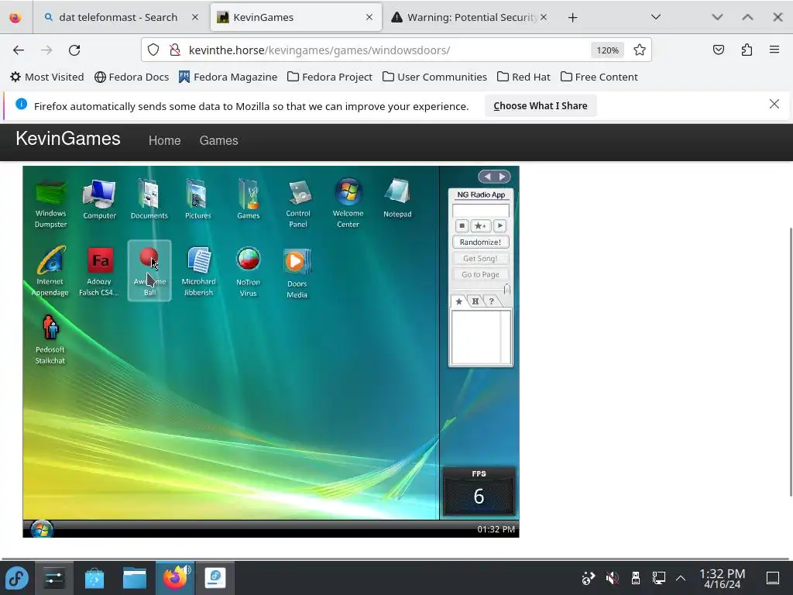Click the NG Radio song text field
The height and width of the screenshot is (595, 793).
tap(480, 210)
